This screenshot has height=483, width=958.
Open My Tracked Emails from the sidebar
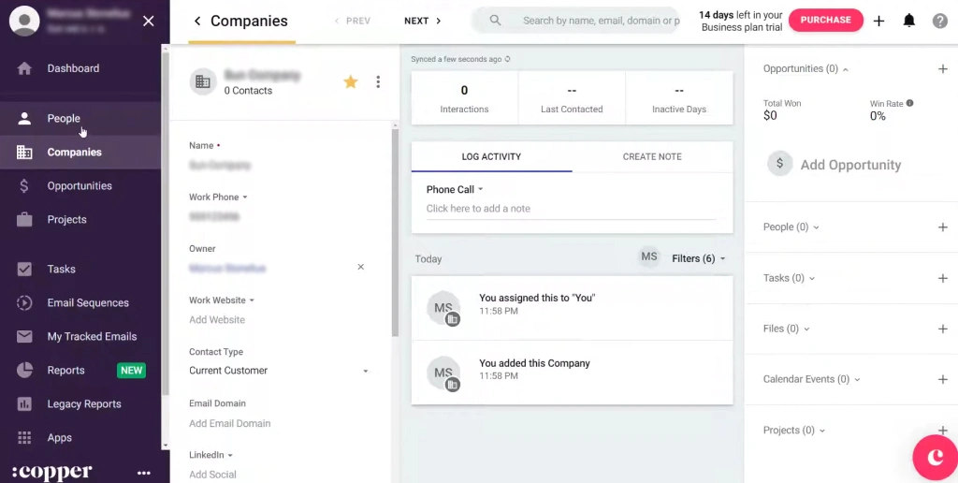pyautogui.click(x=93, y=336)
